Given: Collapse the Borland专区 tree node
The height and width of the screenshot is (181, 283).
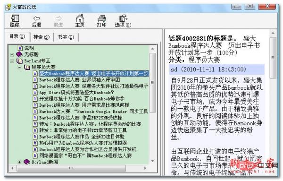Looking at the screenshot, I should [x=12, y=61].
